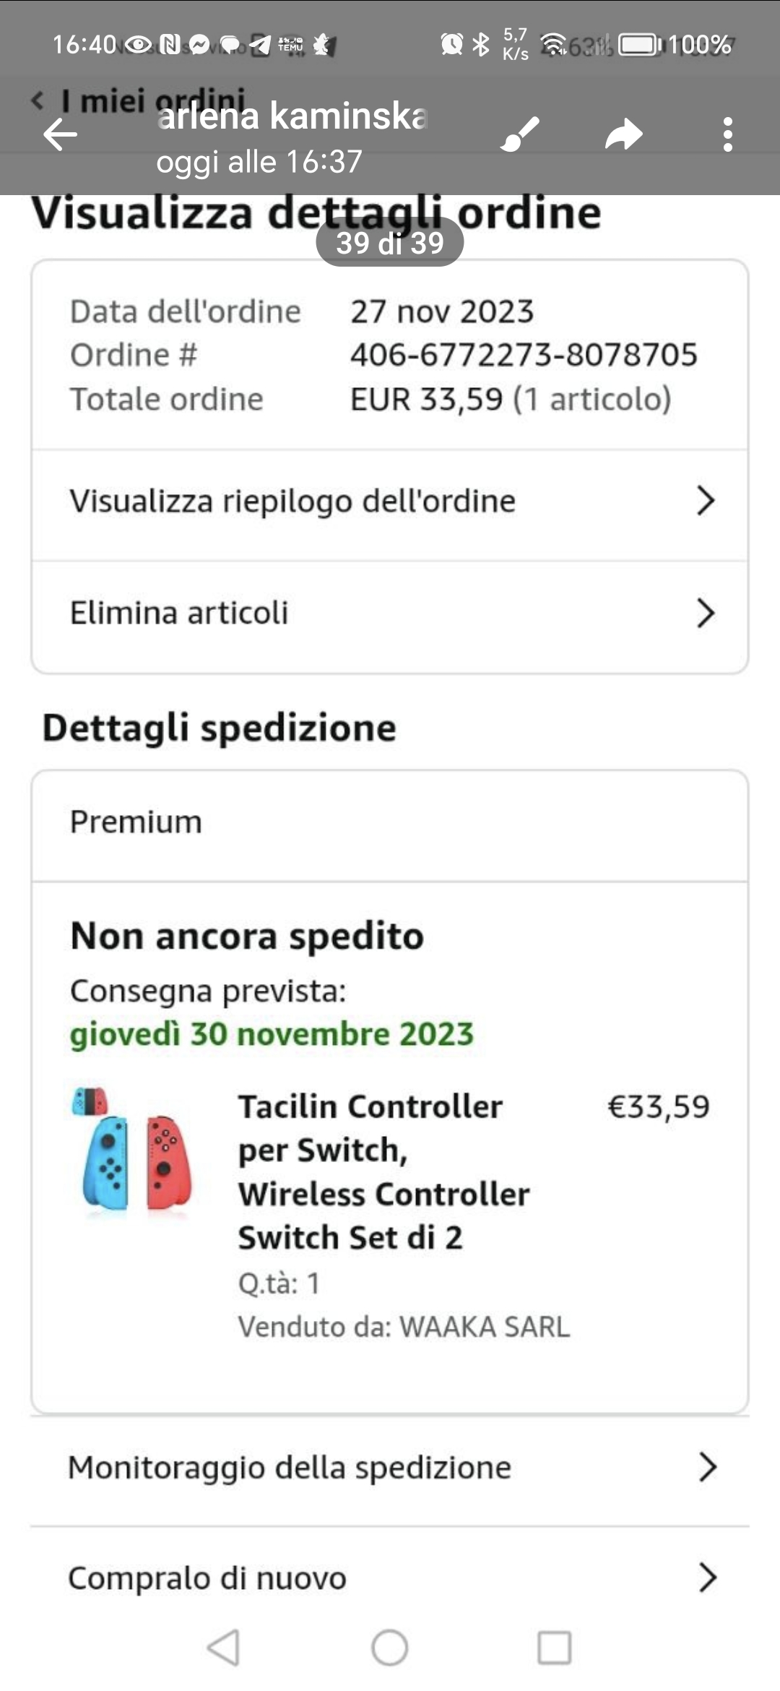Tap the arlena kaminska sender name
This screenshot has width=780, height=1691.
292,116
